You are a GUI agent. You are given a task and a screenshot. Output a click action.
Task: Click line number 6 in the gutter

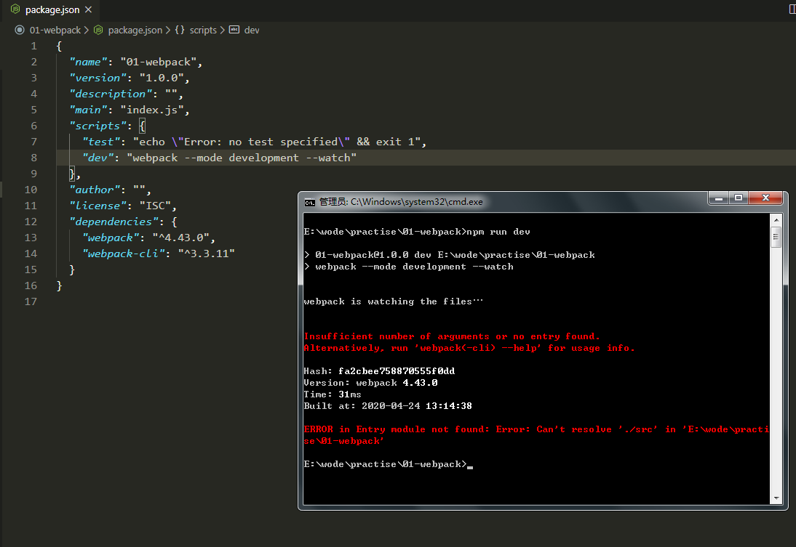tap(34, 126)
